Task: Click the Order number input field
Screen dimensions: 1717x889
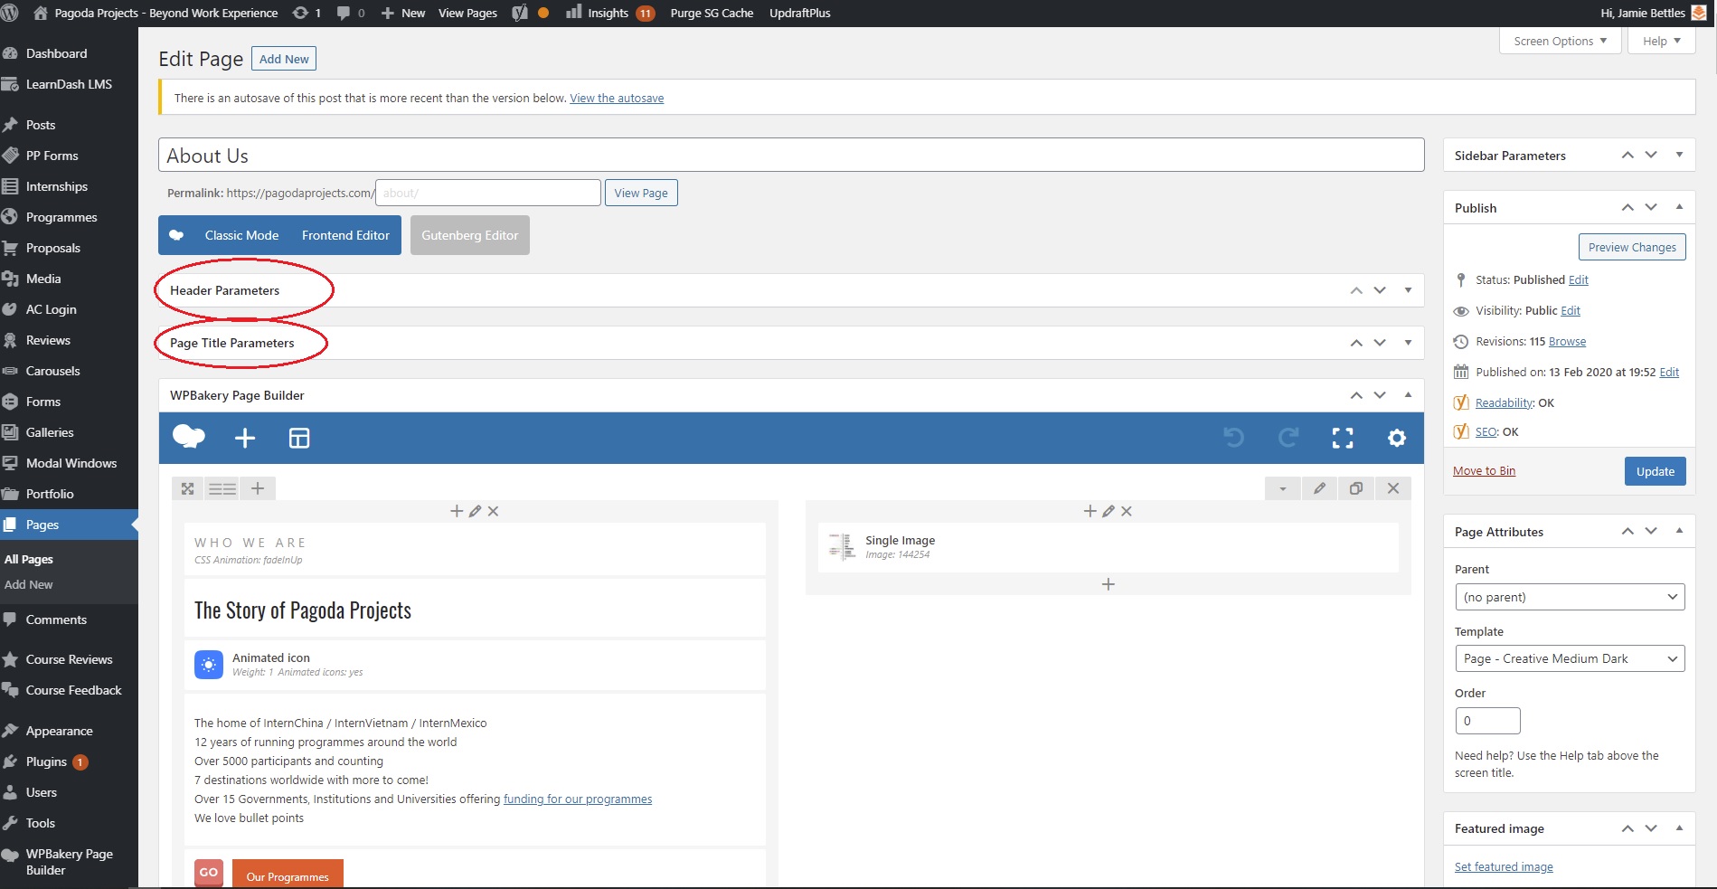Action: [1487, 721]
